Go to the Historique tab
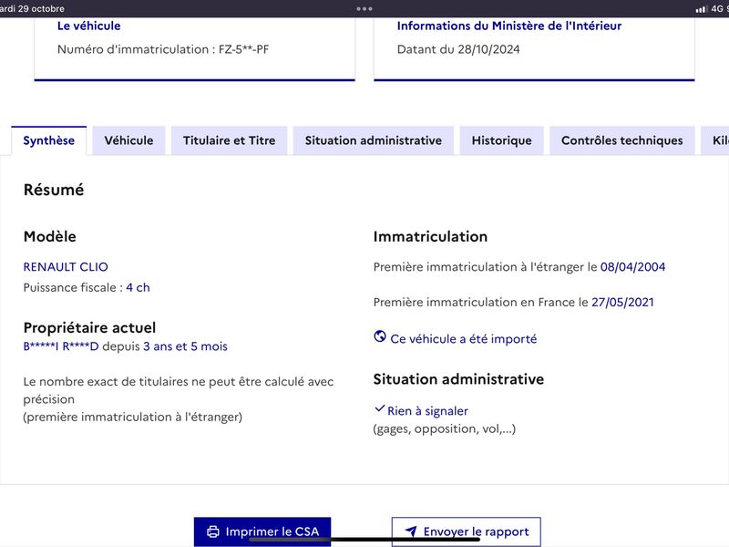Image resolution: width=729 pixels, height=547 pixels. (502, 140)
